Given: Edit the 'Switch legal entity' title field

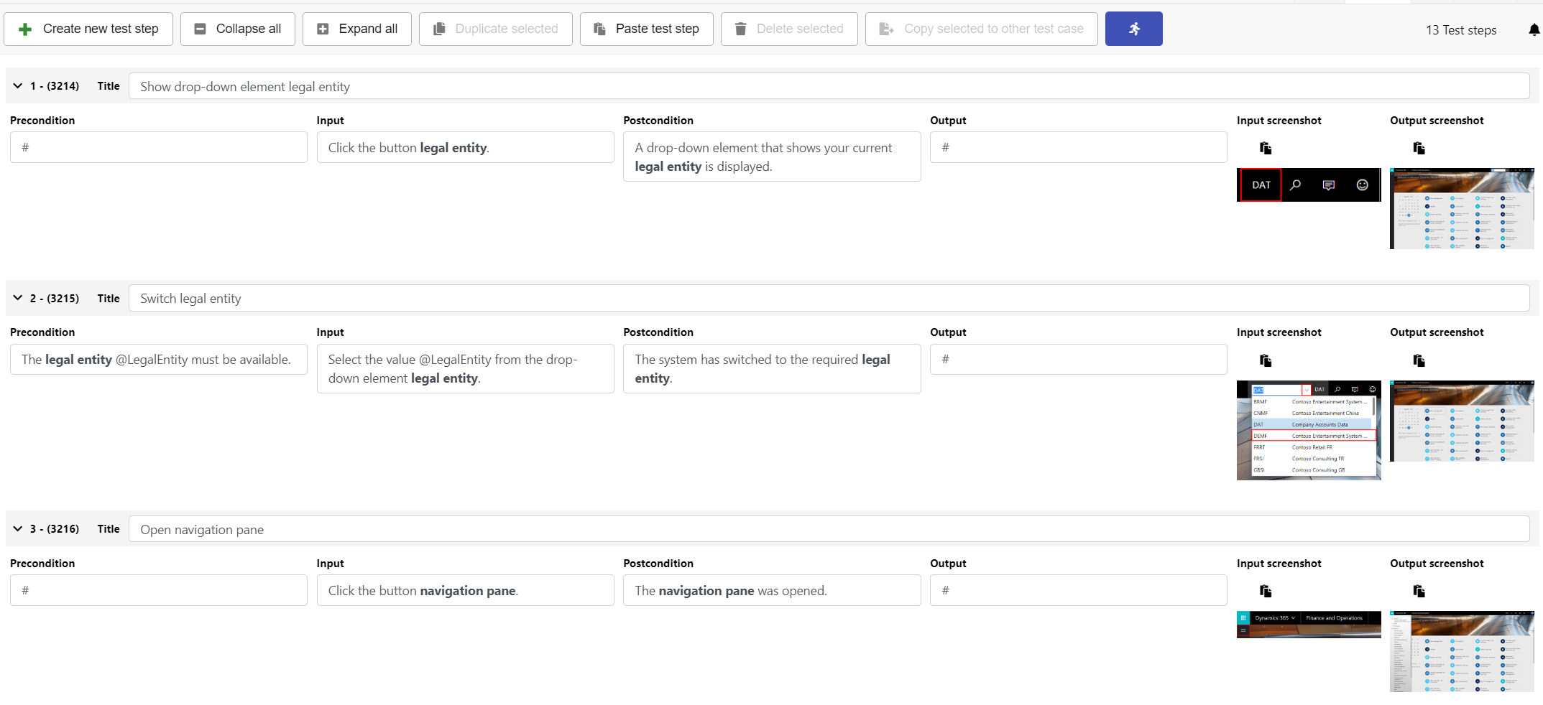Looking at the screenshot, I should coord(828,299).
